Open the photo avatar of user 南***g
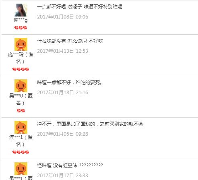The height and width of the screenshot is (180, 198). (21, 10)
